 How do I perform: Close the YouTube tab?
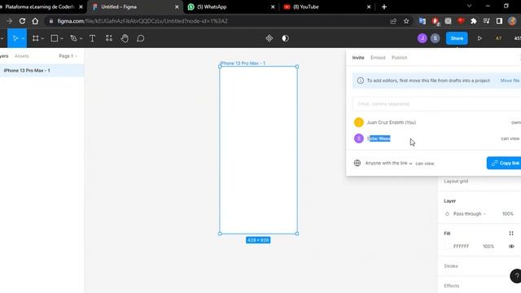(369, 7)
